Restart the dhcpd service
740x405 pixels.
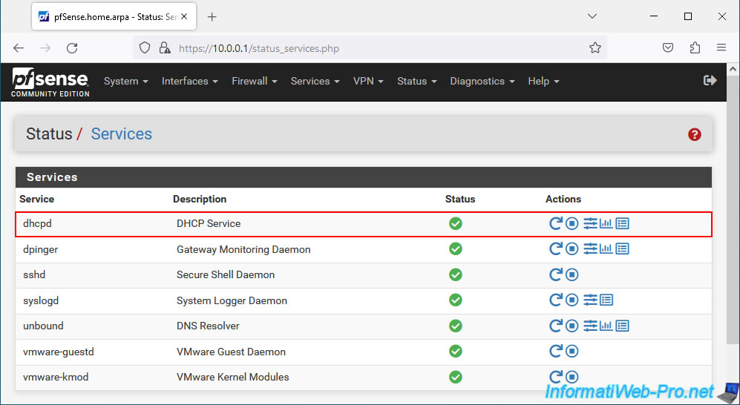coord(556,223)
